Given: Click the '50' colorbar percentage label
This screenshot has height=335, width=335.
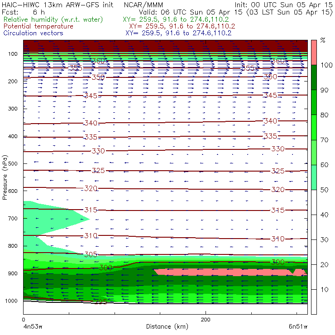Looking at the screenshot, I should [x=324, y=190].
